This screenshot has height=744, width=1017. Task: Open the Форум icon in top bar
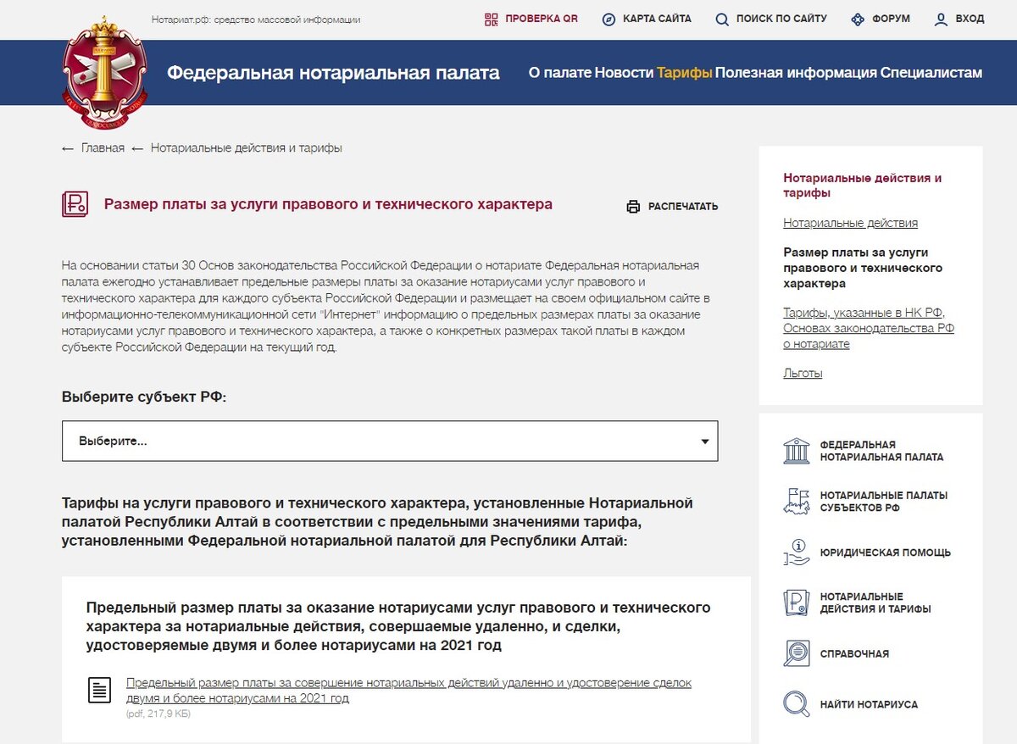858,19
